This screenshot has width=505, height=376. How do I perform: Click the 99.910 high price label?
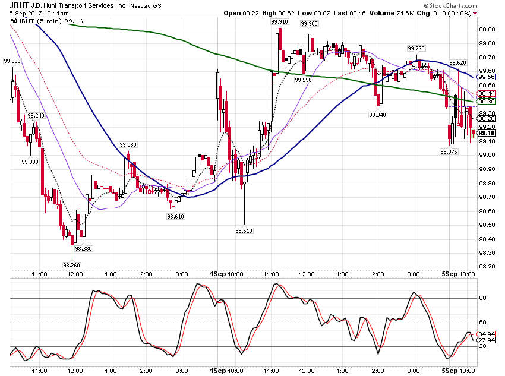pyautogui.click(x=280, y=22)
